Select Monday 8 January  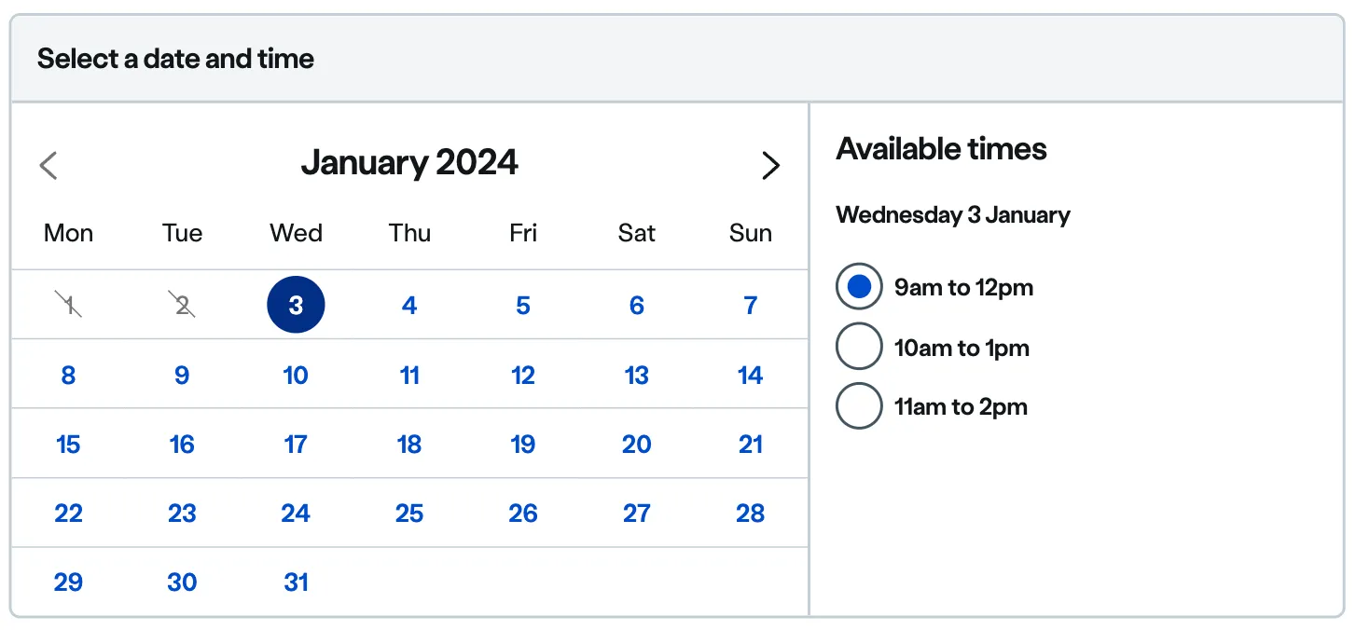68,375
